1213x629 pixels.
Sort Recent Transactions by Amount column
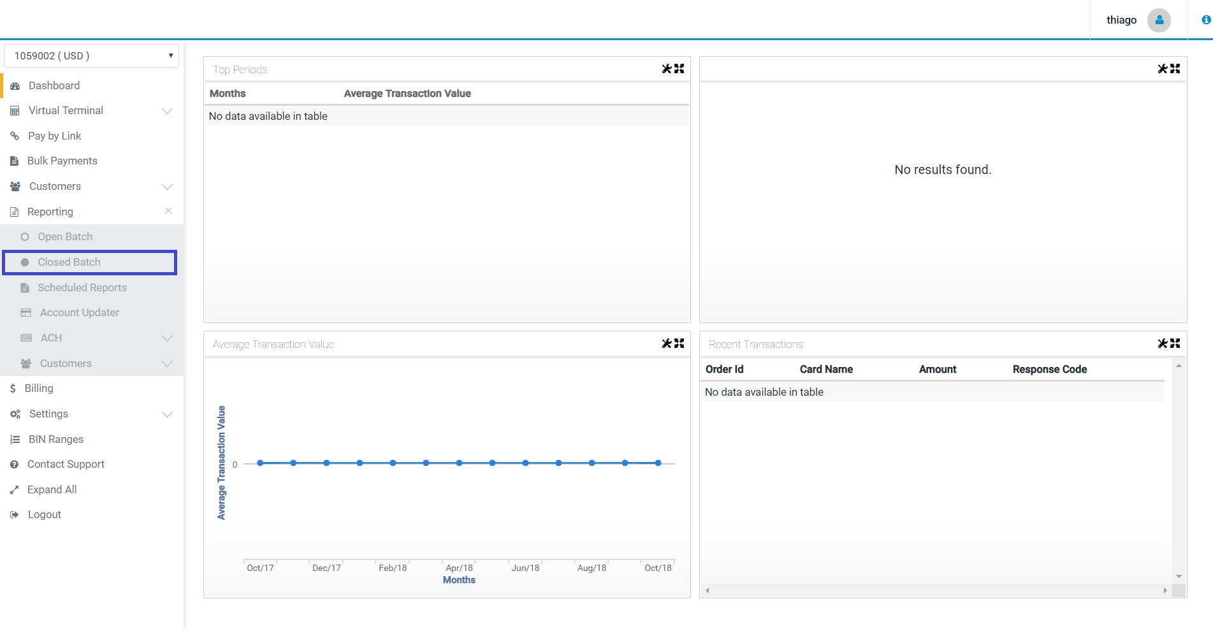point(937,369)
